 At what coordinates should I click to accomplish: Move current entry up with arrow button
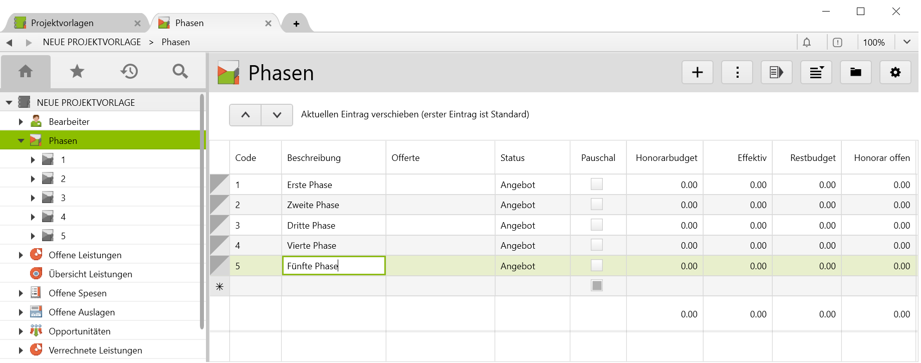tap(245, 115)
